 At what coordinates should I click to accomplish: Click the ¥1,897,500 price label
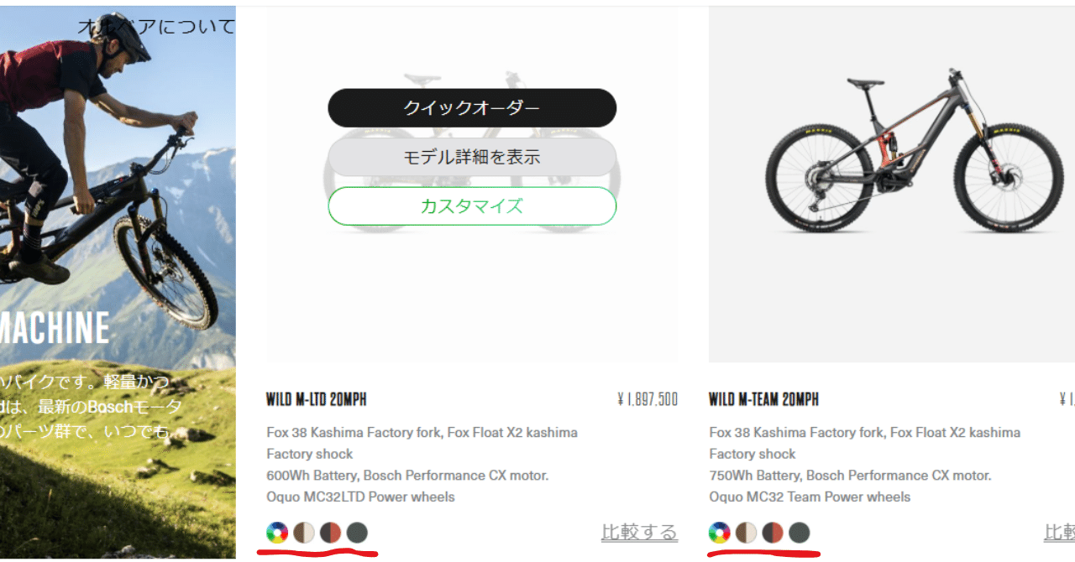pos(648,399)
